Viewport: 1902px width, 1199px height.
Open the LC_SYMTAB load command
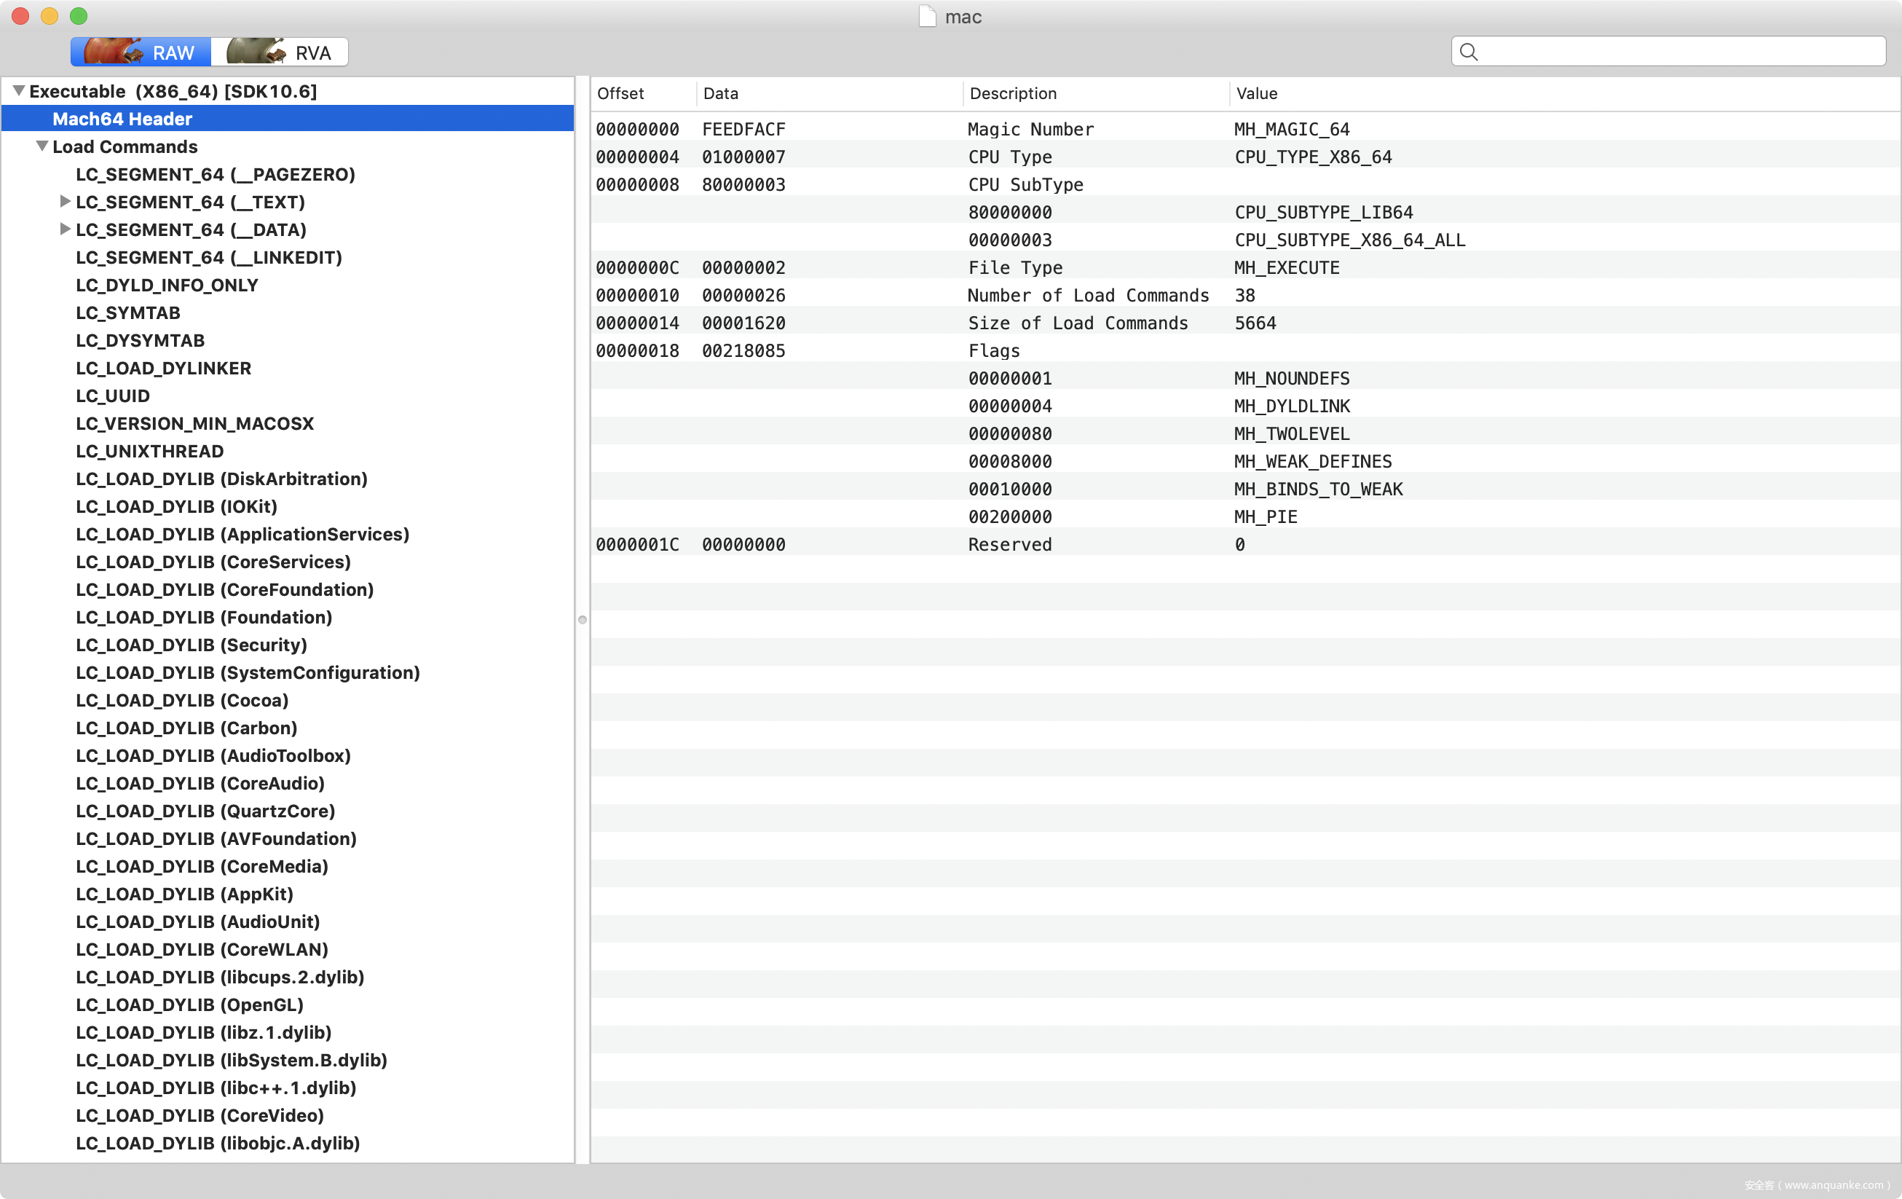point(128,312)
